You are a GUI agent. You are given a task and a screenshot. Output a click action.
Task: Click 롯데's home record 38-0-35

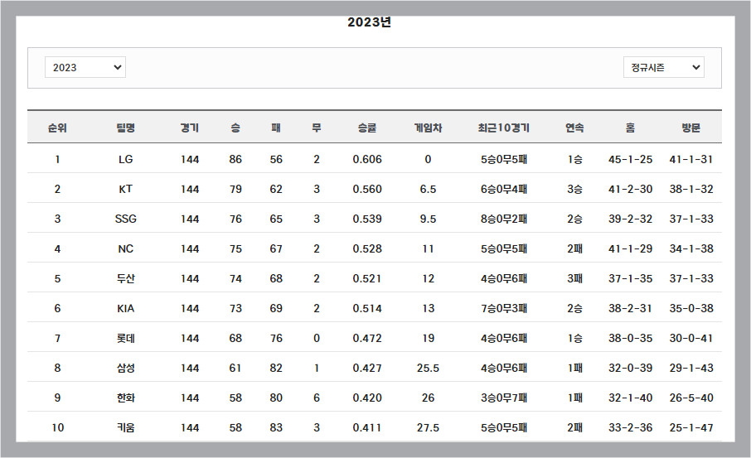(x=630, y=339)
